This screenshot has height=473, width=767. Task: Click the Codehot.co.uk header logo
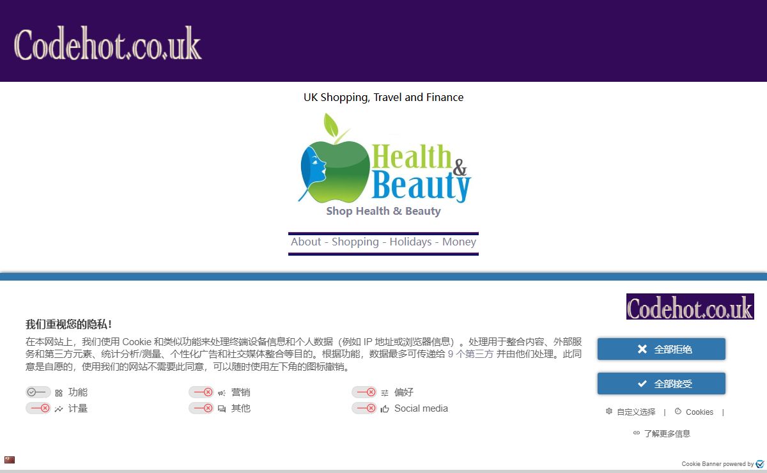(107, 44)
